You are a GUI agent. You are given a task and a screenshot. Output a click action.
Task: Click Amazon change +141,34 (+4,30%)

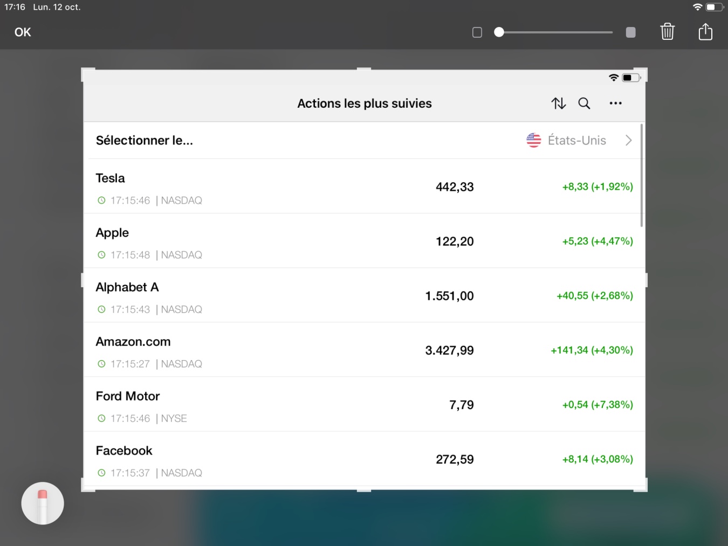coord(592,350)
